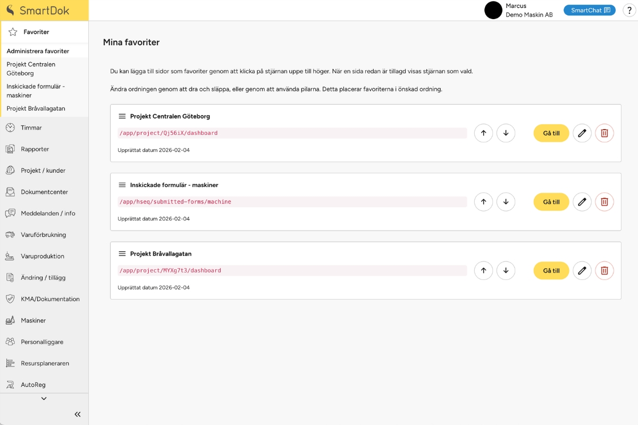Click the /app/hseq/submitted-forms/machine path field
The image size is (638, 425).
[x=292, y=202]
